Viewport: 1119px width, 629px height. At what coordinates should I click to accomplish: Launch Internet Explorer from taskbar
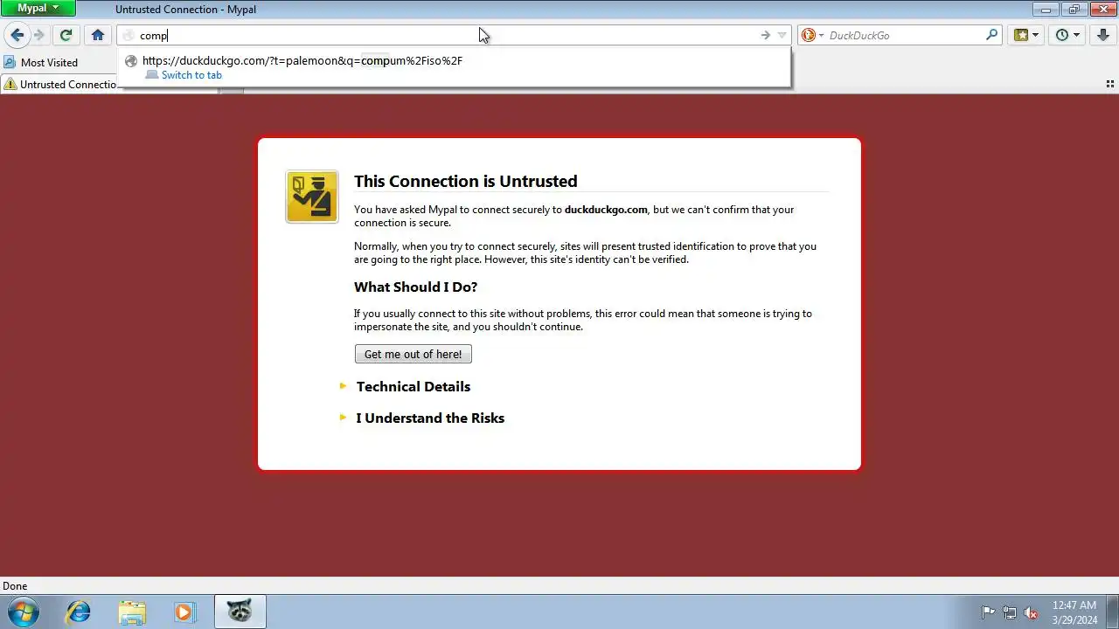coord(79,612)
